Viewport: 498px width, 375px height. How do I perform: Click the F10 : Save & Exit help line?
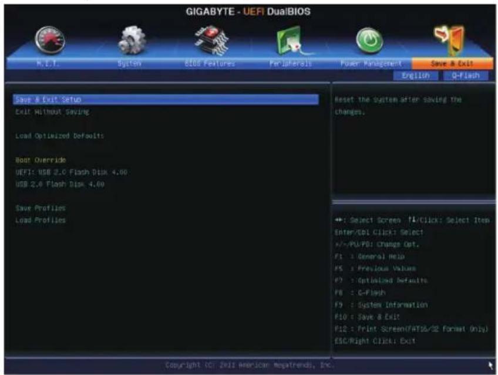[x=367, y=317]
